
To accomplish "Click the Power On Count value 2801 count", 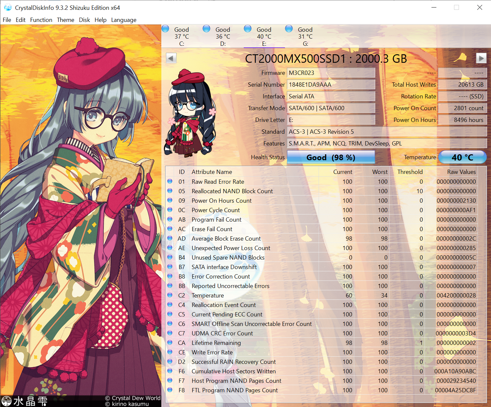I will point(462,108).
